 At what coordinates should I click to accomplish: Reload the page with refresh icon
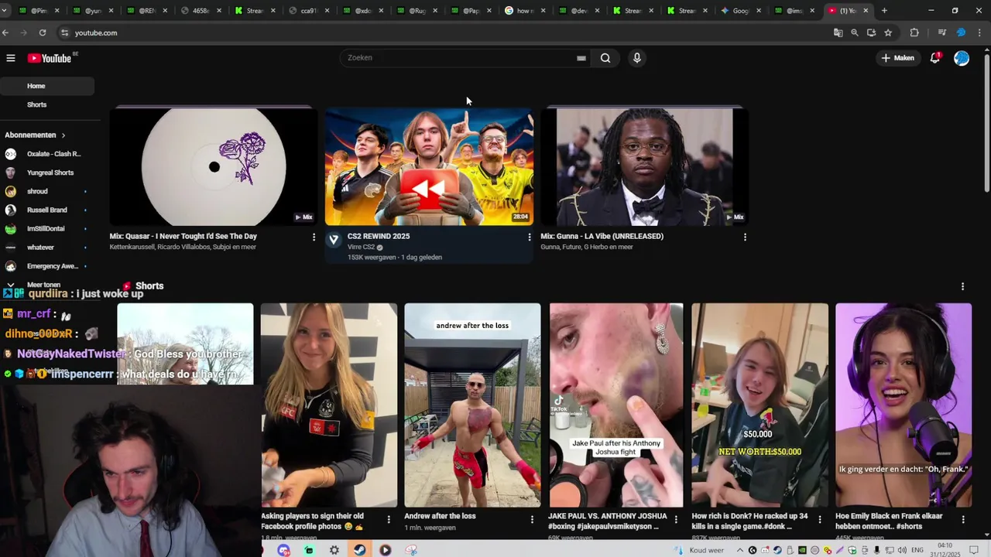[42, 32]
